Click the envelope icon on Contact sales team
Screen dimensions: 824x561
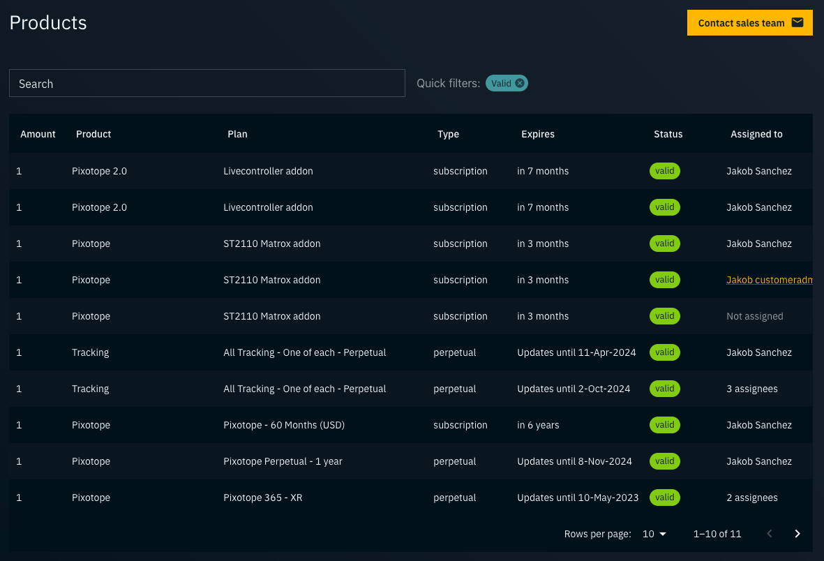pyautogui.click(x=797, y=22)
